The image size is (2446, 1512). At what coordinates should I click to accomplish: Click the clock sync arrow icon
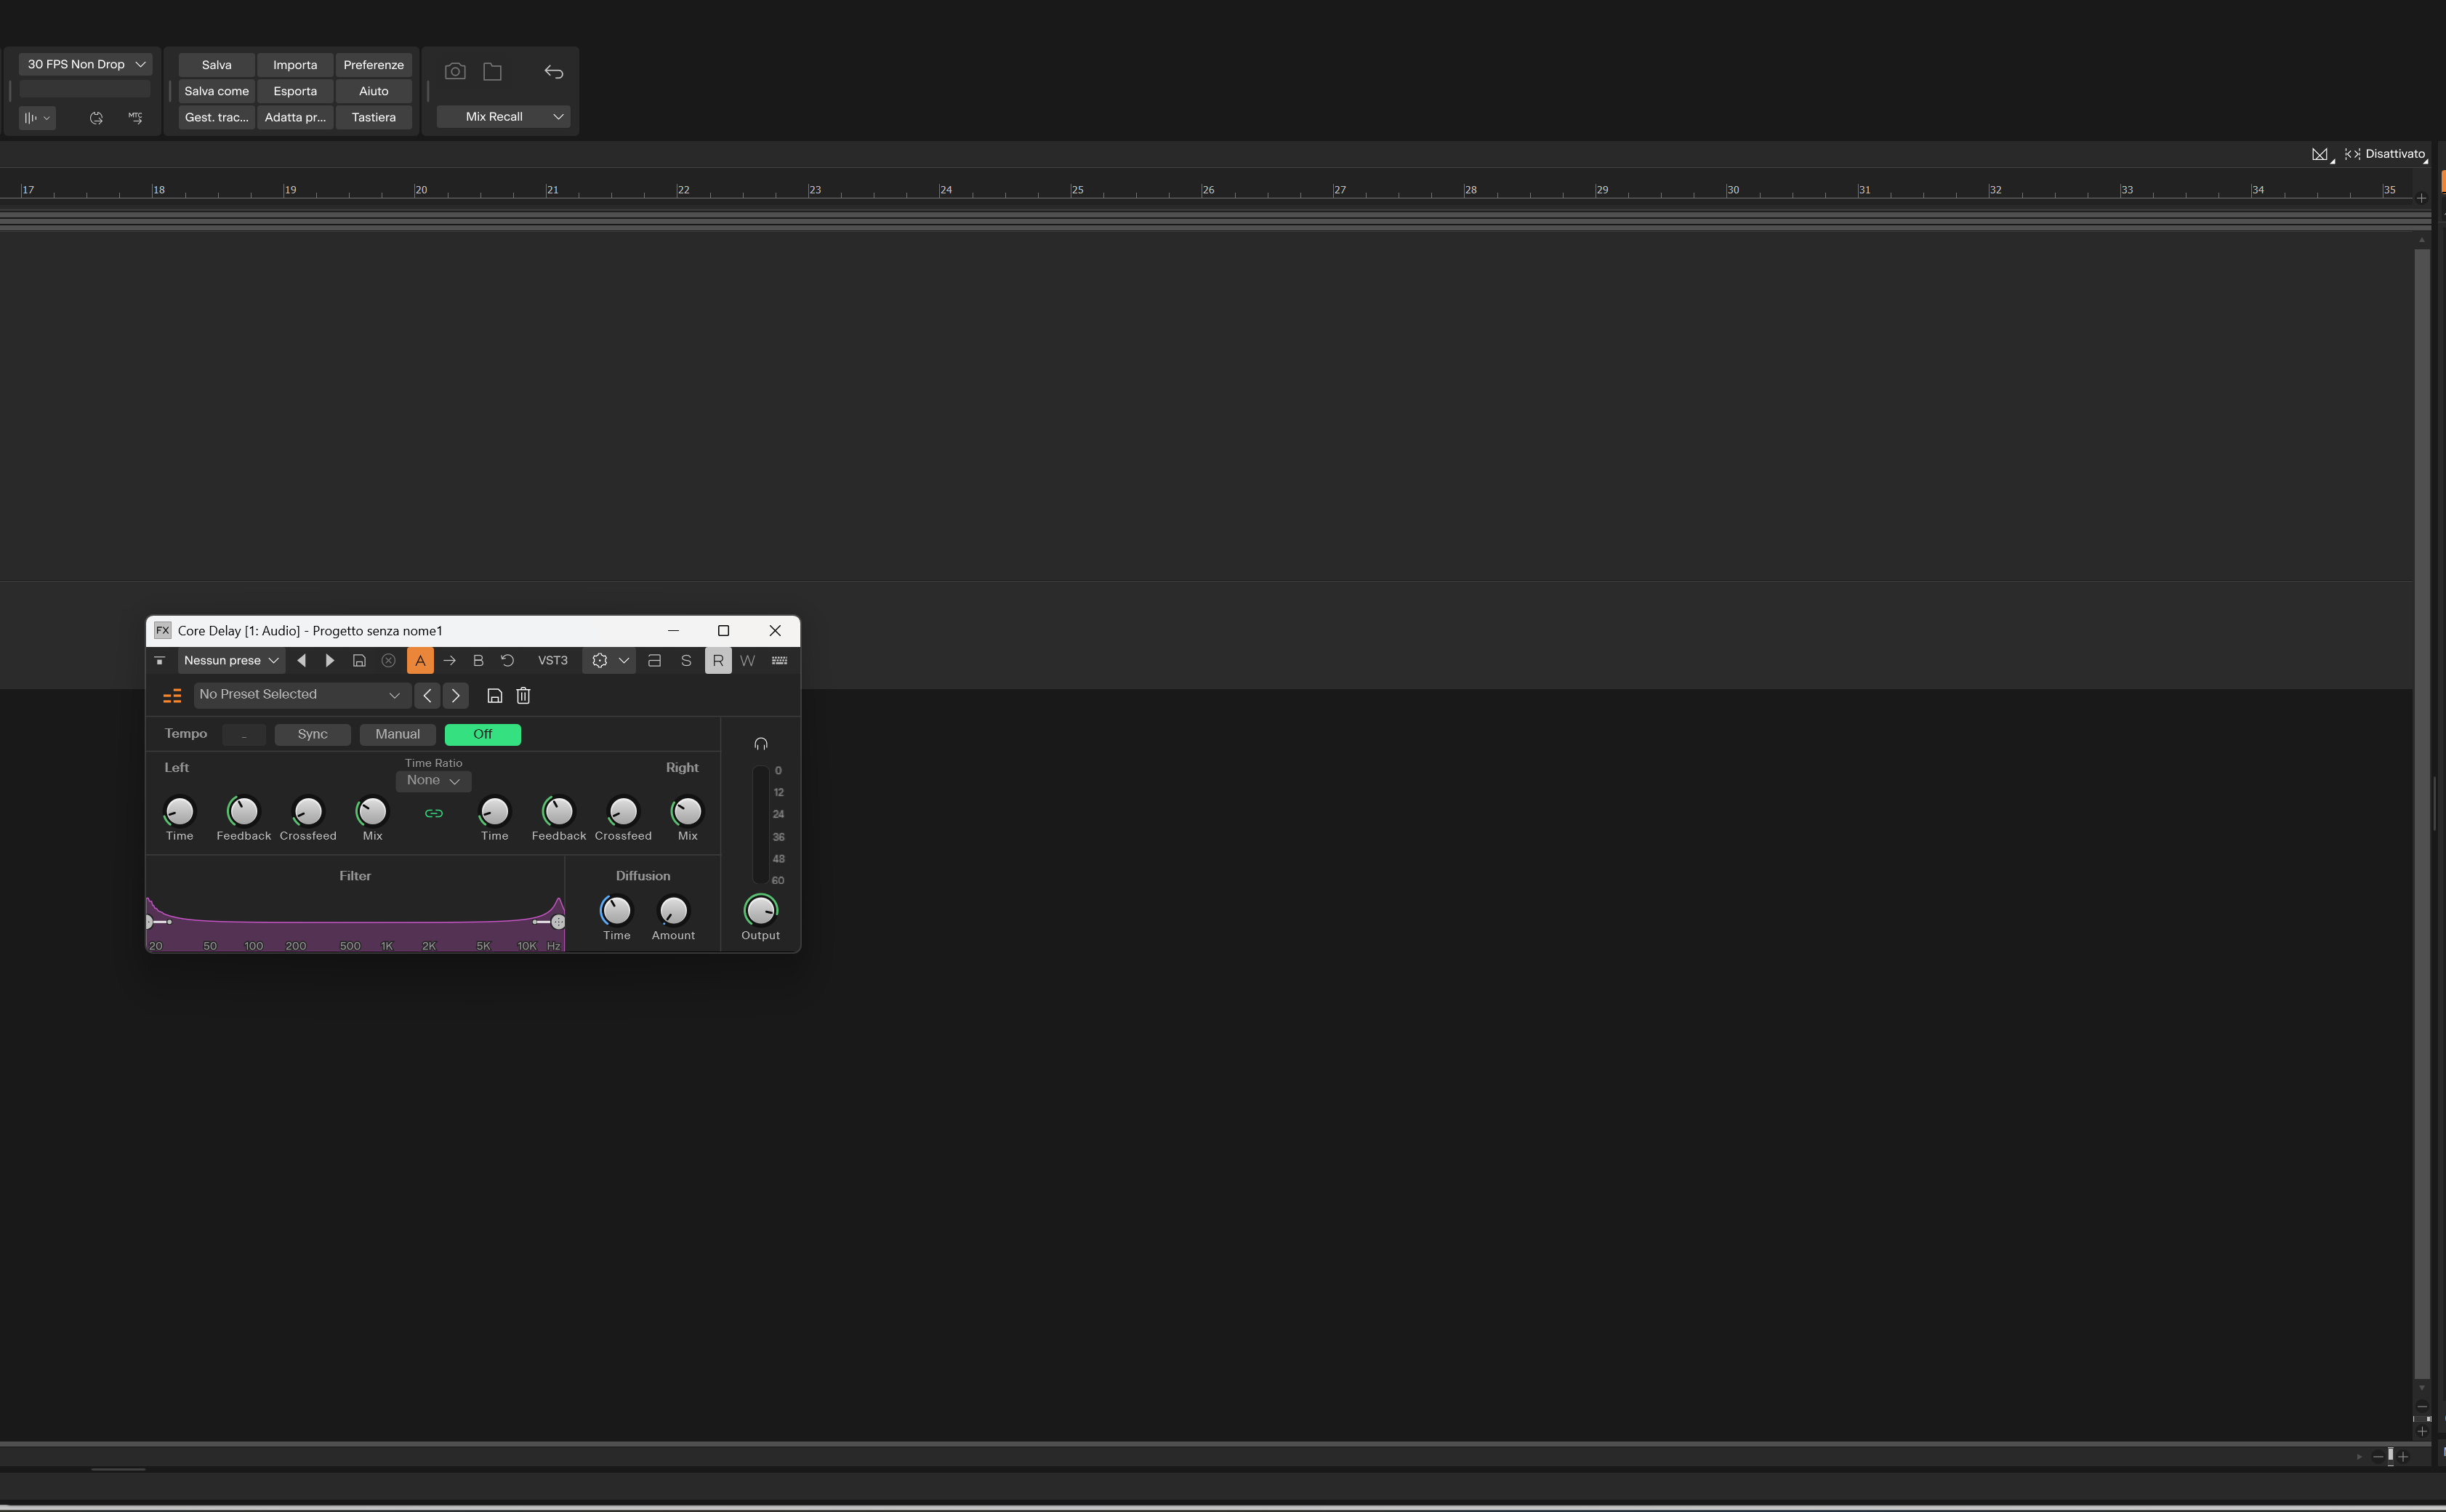point(96,118)
